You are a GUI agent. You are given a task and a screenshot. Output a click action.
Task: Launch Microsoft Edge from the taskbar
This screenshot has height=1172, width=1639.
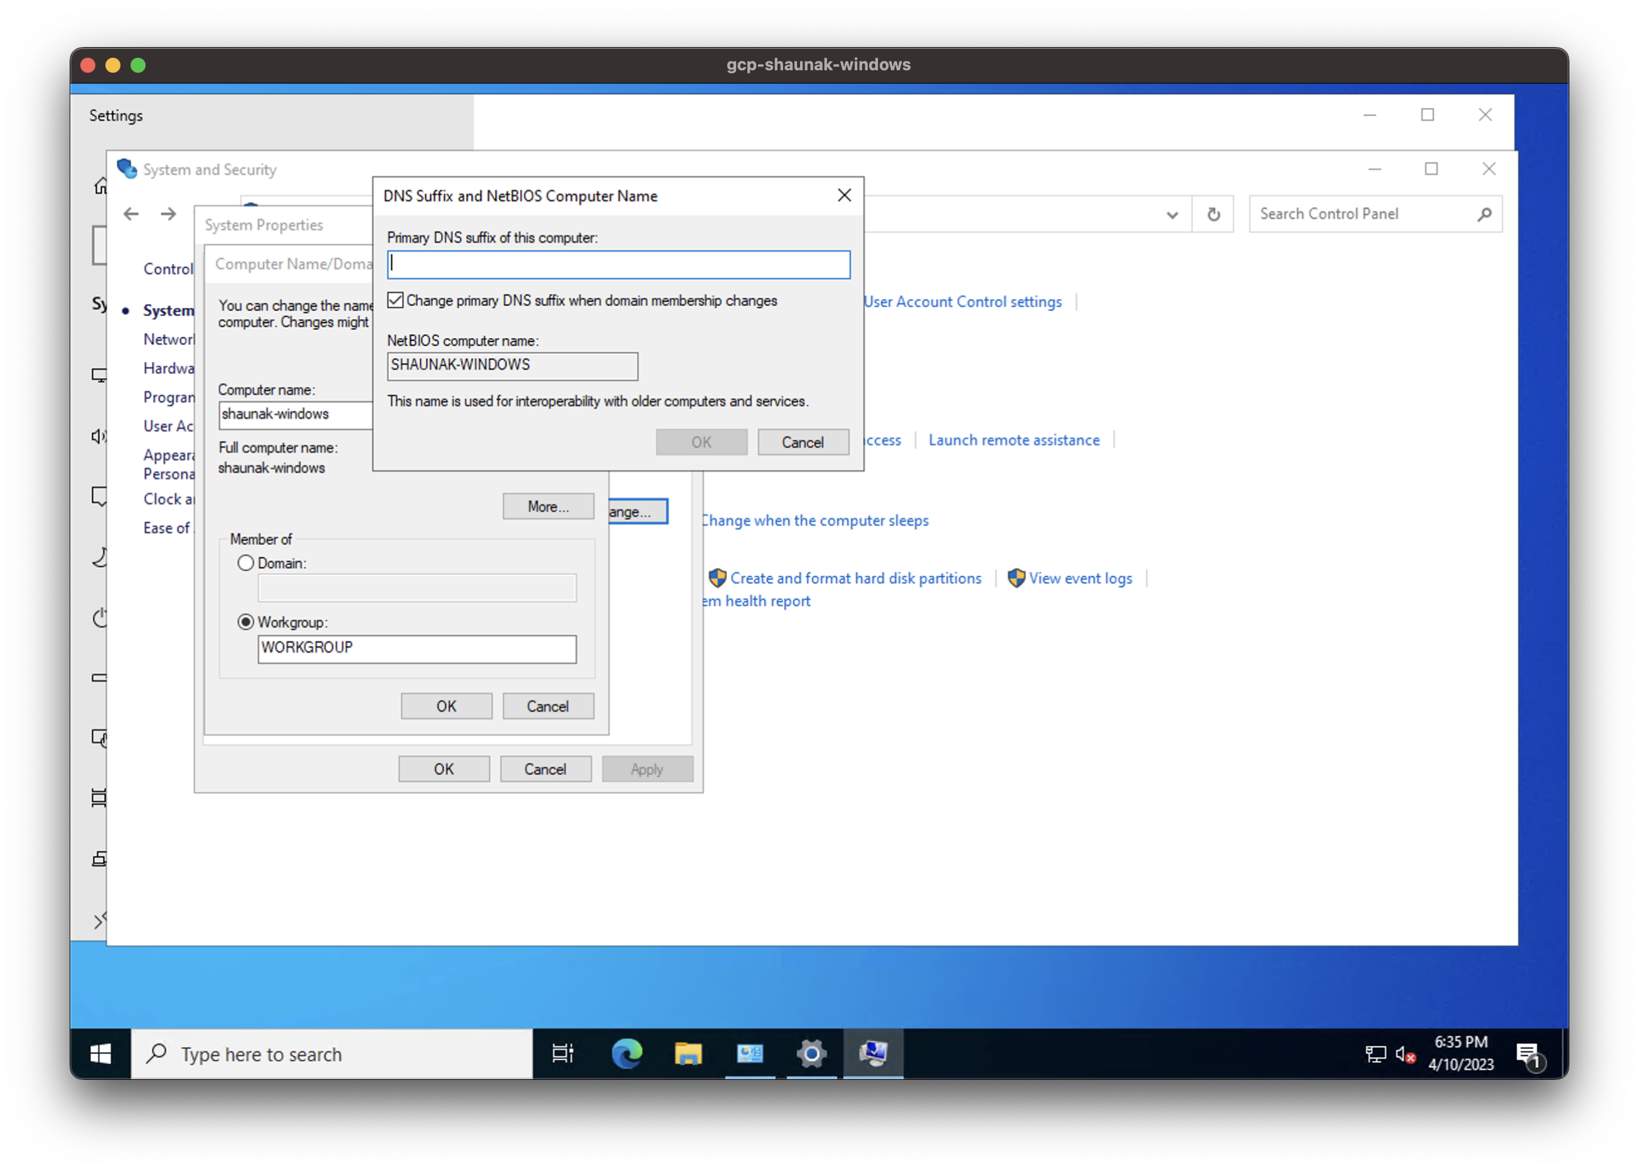[626, 1053]
